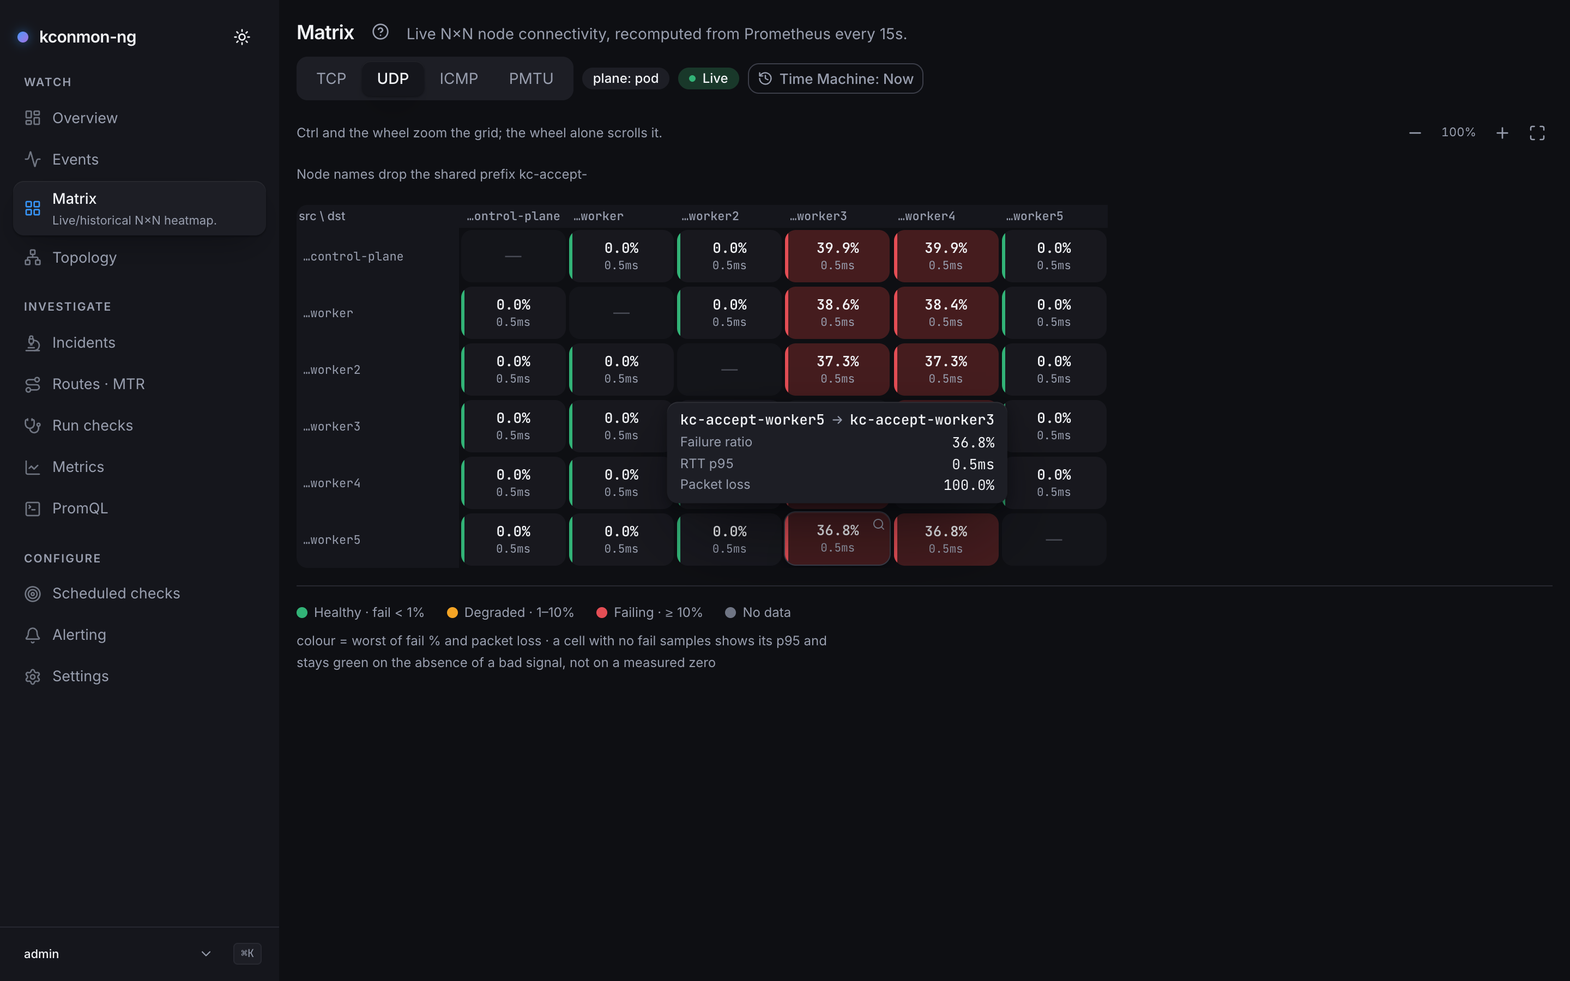The height and width of the screenshot is (981, 1570).
Task: Toggle the plane: pod chip
Action: (x=625, y=78)
